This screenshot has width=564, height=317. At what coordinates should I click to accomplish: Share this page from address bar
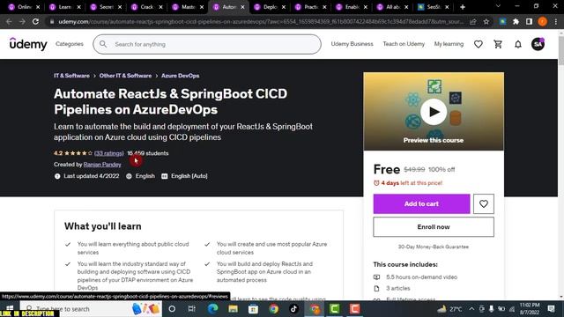tap(473, 21)
